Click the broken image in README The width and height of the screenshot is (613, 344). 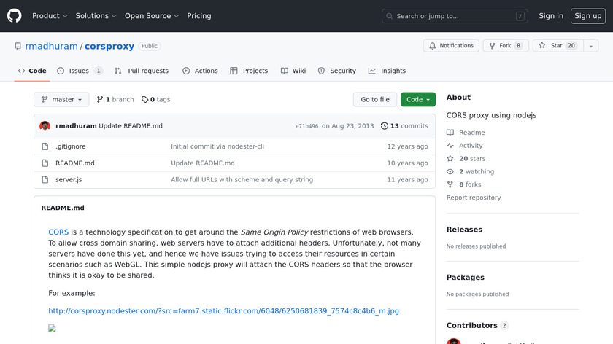click(52, 328)
